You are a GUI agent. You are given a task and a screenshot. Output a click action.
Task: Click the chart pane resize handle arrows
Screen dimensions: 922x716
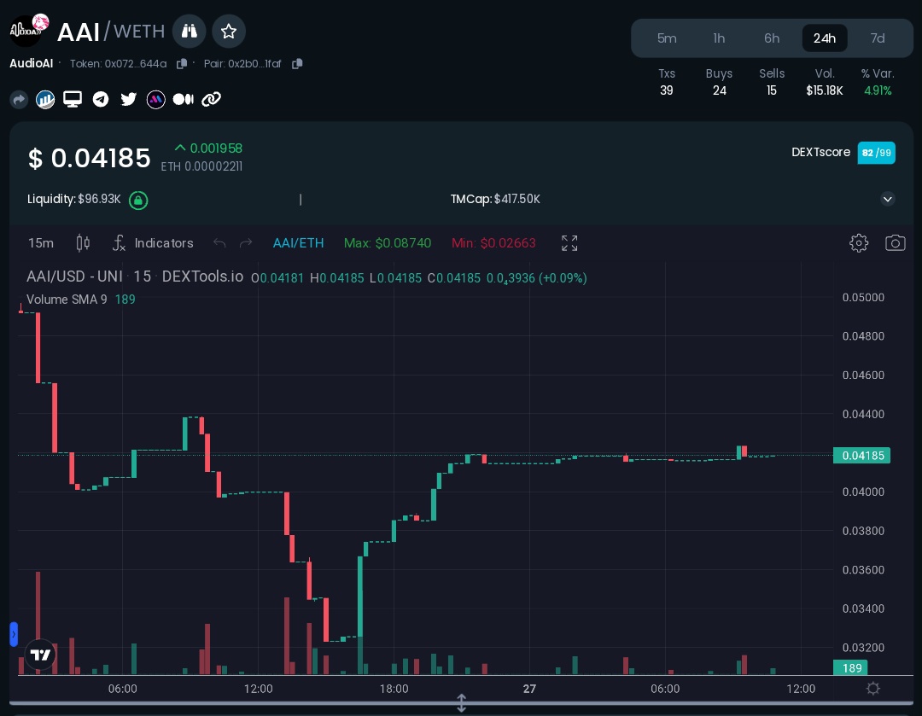[x=462, y=702]
